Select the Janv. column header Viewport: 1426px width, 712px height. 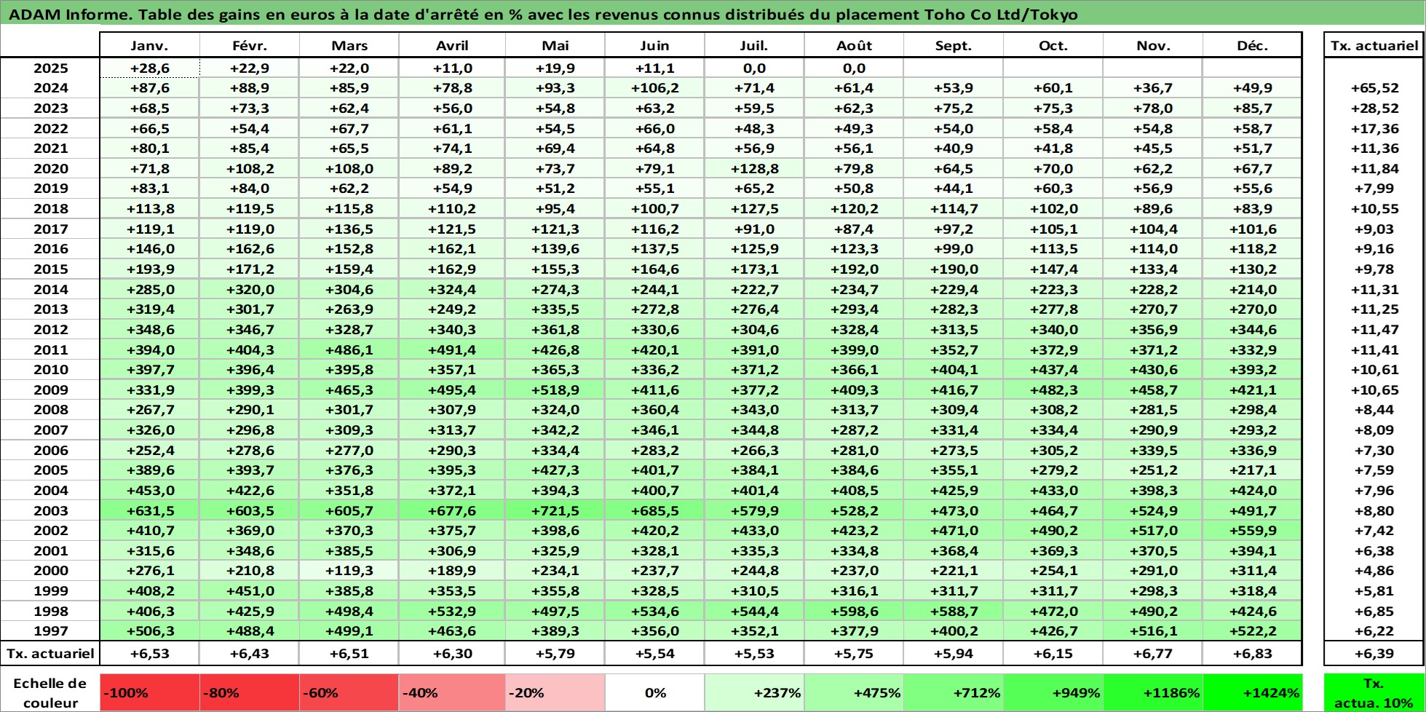(149, 45)
